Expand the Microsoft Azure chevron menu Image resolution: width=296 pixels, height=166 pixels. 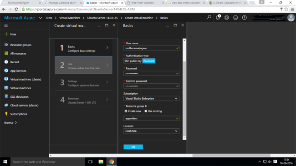(x=41, y=18)
